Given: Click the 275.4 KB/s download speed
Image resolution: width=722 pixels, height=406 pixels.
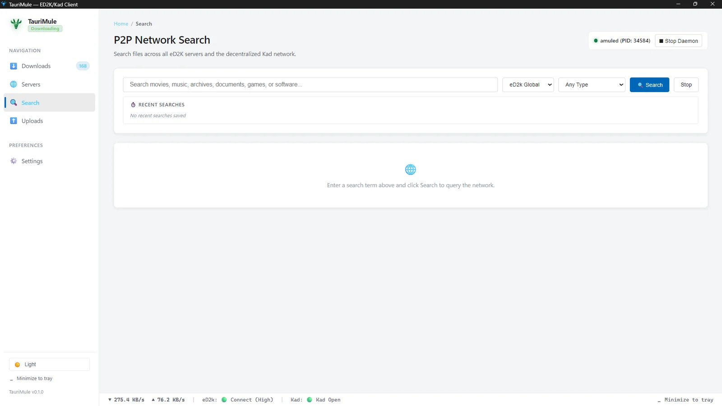Looking at the screenshot, I should [126, 400].
